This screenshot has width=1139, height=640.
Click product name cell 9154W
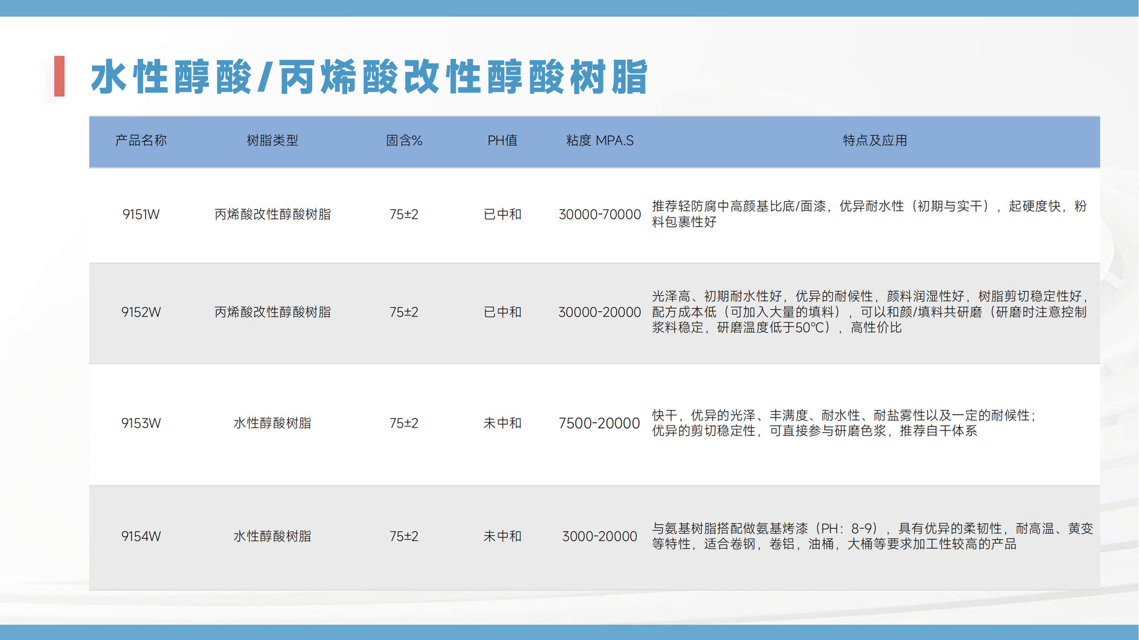click(141, 537)
